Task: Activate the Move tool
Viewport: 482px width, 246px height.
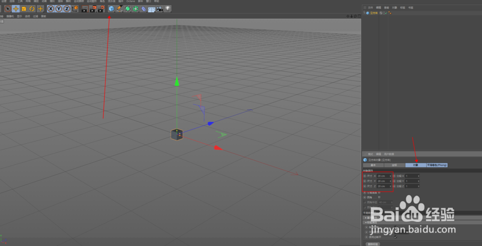Action: point(16,9)
